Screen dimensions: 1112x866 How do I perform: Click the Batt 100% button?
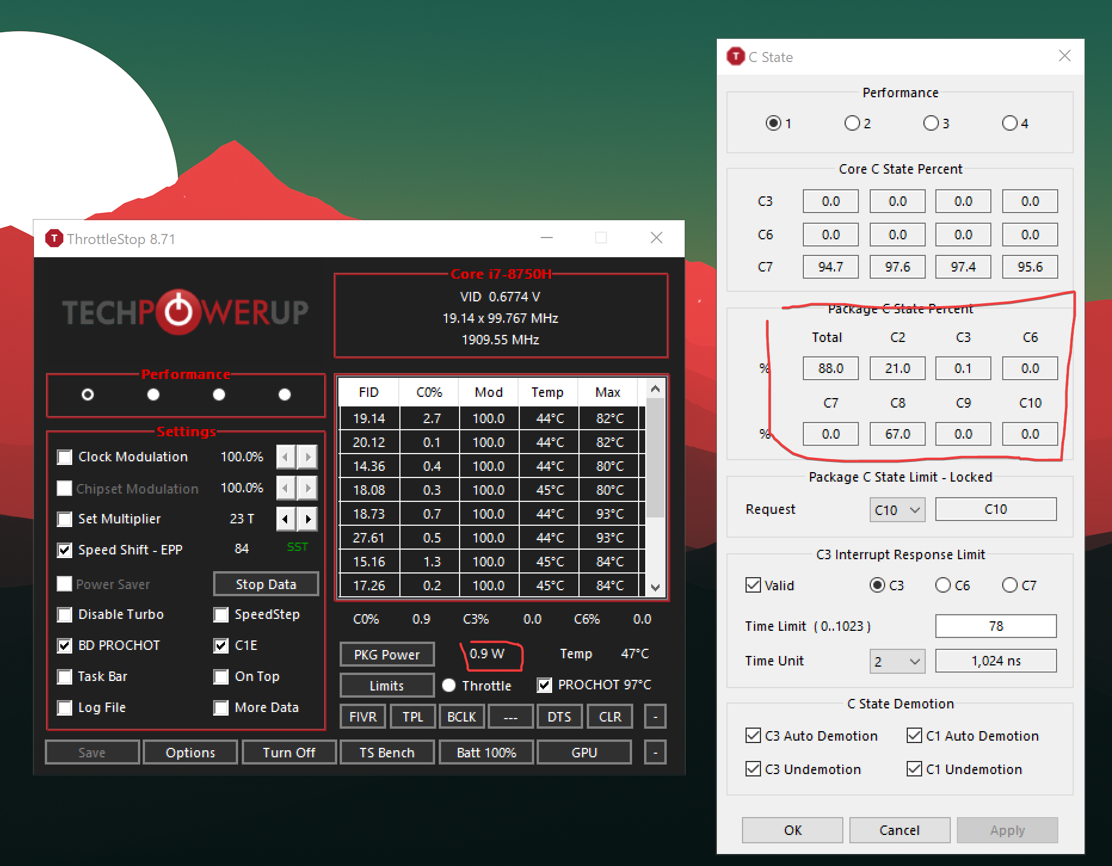[x=486, y=753]
